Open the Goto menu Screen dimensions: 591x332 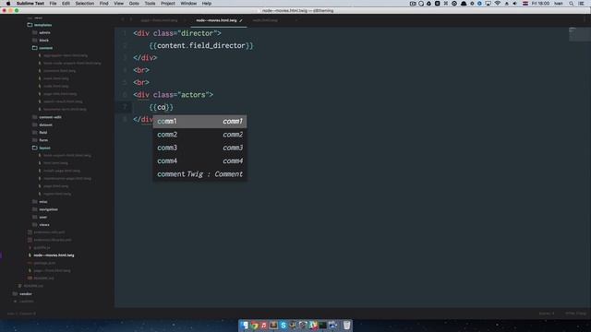(x=134, y=4)
